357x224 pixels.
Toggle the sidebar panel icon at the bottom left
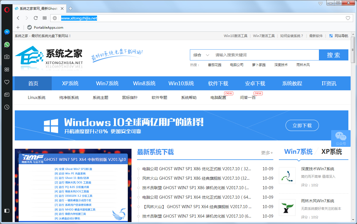7,211
